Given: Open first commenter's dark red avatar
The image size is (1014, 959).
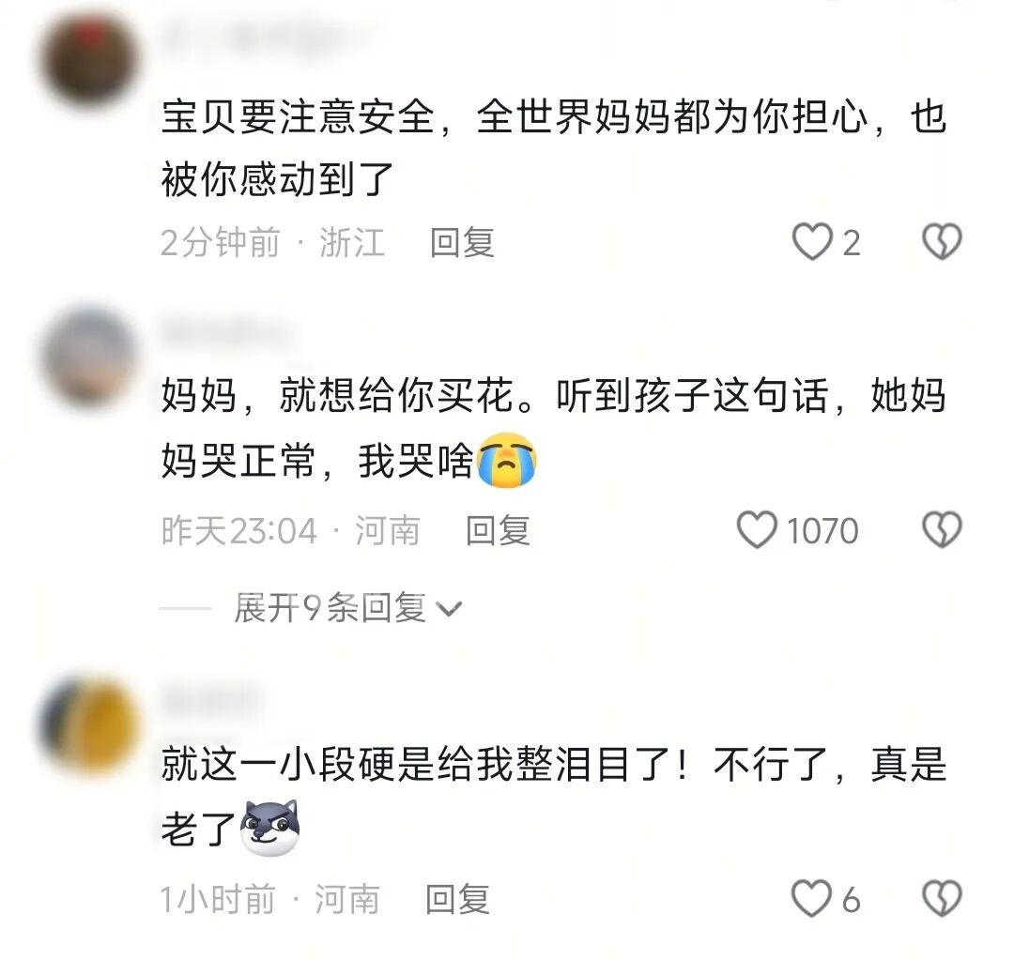Looking at the screenshot, I should click(89, 59).
